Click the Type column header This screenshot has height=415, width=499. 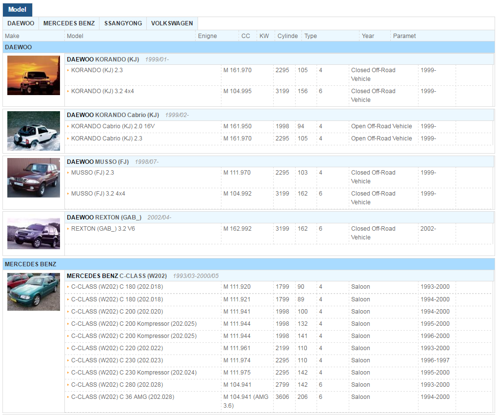tap(311, 36)
